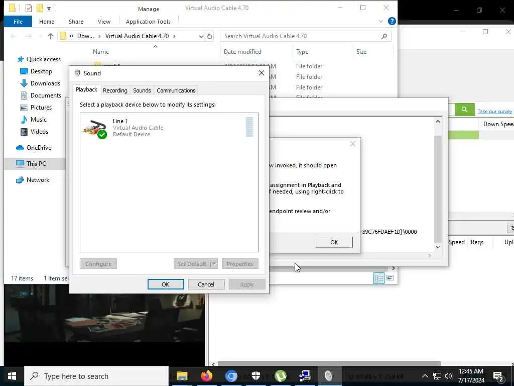The width and height of the screenshot is (514, 386).
Task: Select Music in navigation pane
Action: 34,120
